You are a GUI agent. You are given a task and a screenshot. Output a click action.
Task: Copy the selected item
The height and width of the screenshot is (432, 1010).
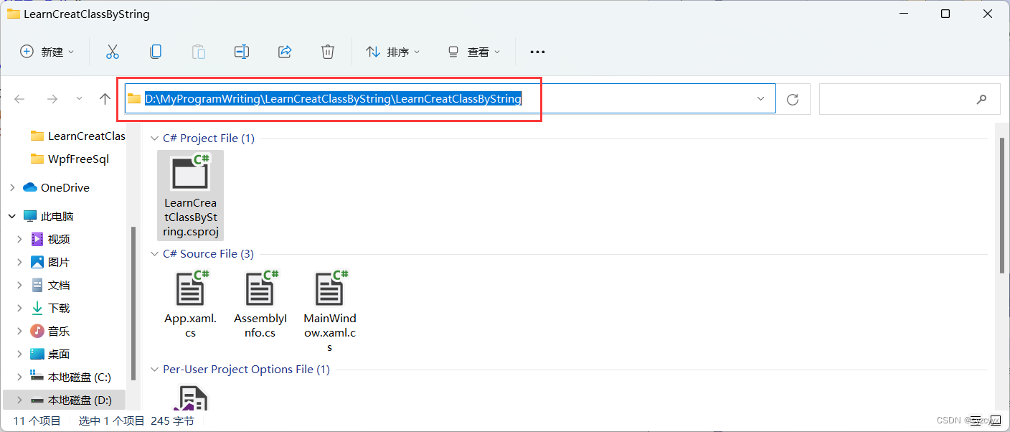point(156,51)
